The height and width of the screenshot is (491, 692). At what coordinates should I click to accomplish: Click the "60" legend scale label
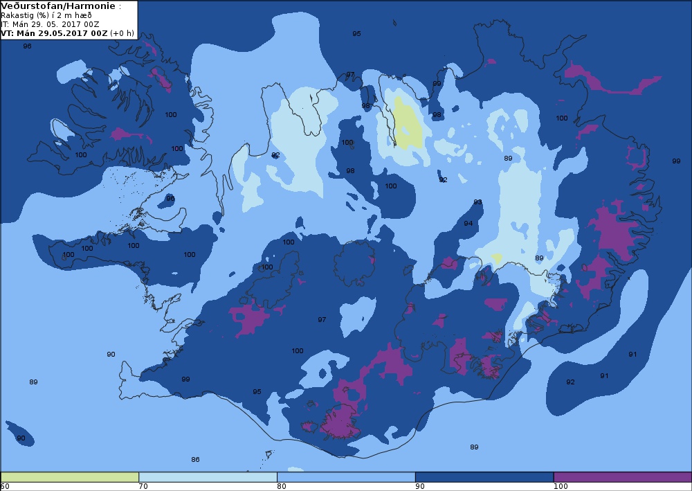(5, 487)
